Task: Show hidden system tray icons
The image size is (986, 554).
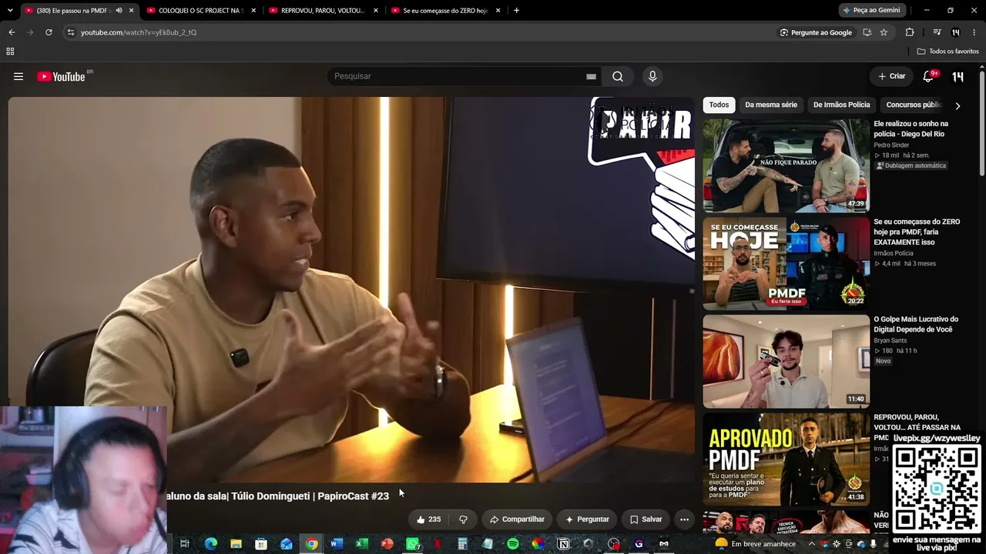Action: click(811, 544)
